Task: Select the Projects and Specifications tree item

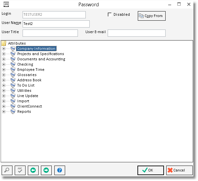Action: click(x=41, y=54)
